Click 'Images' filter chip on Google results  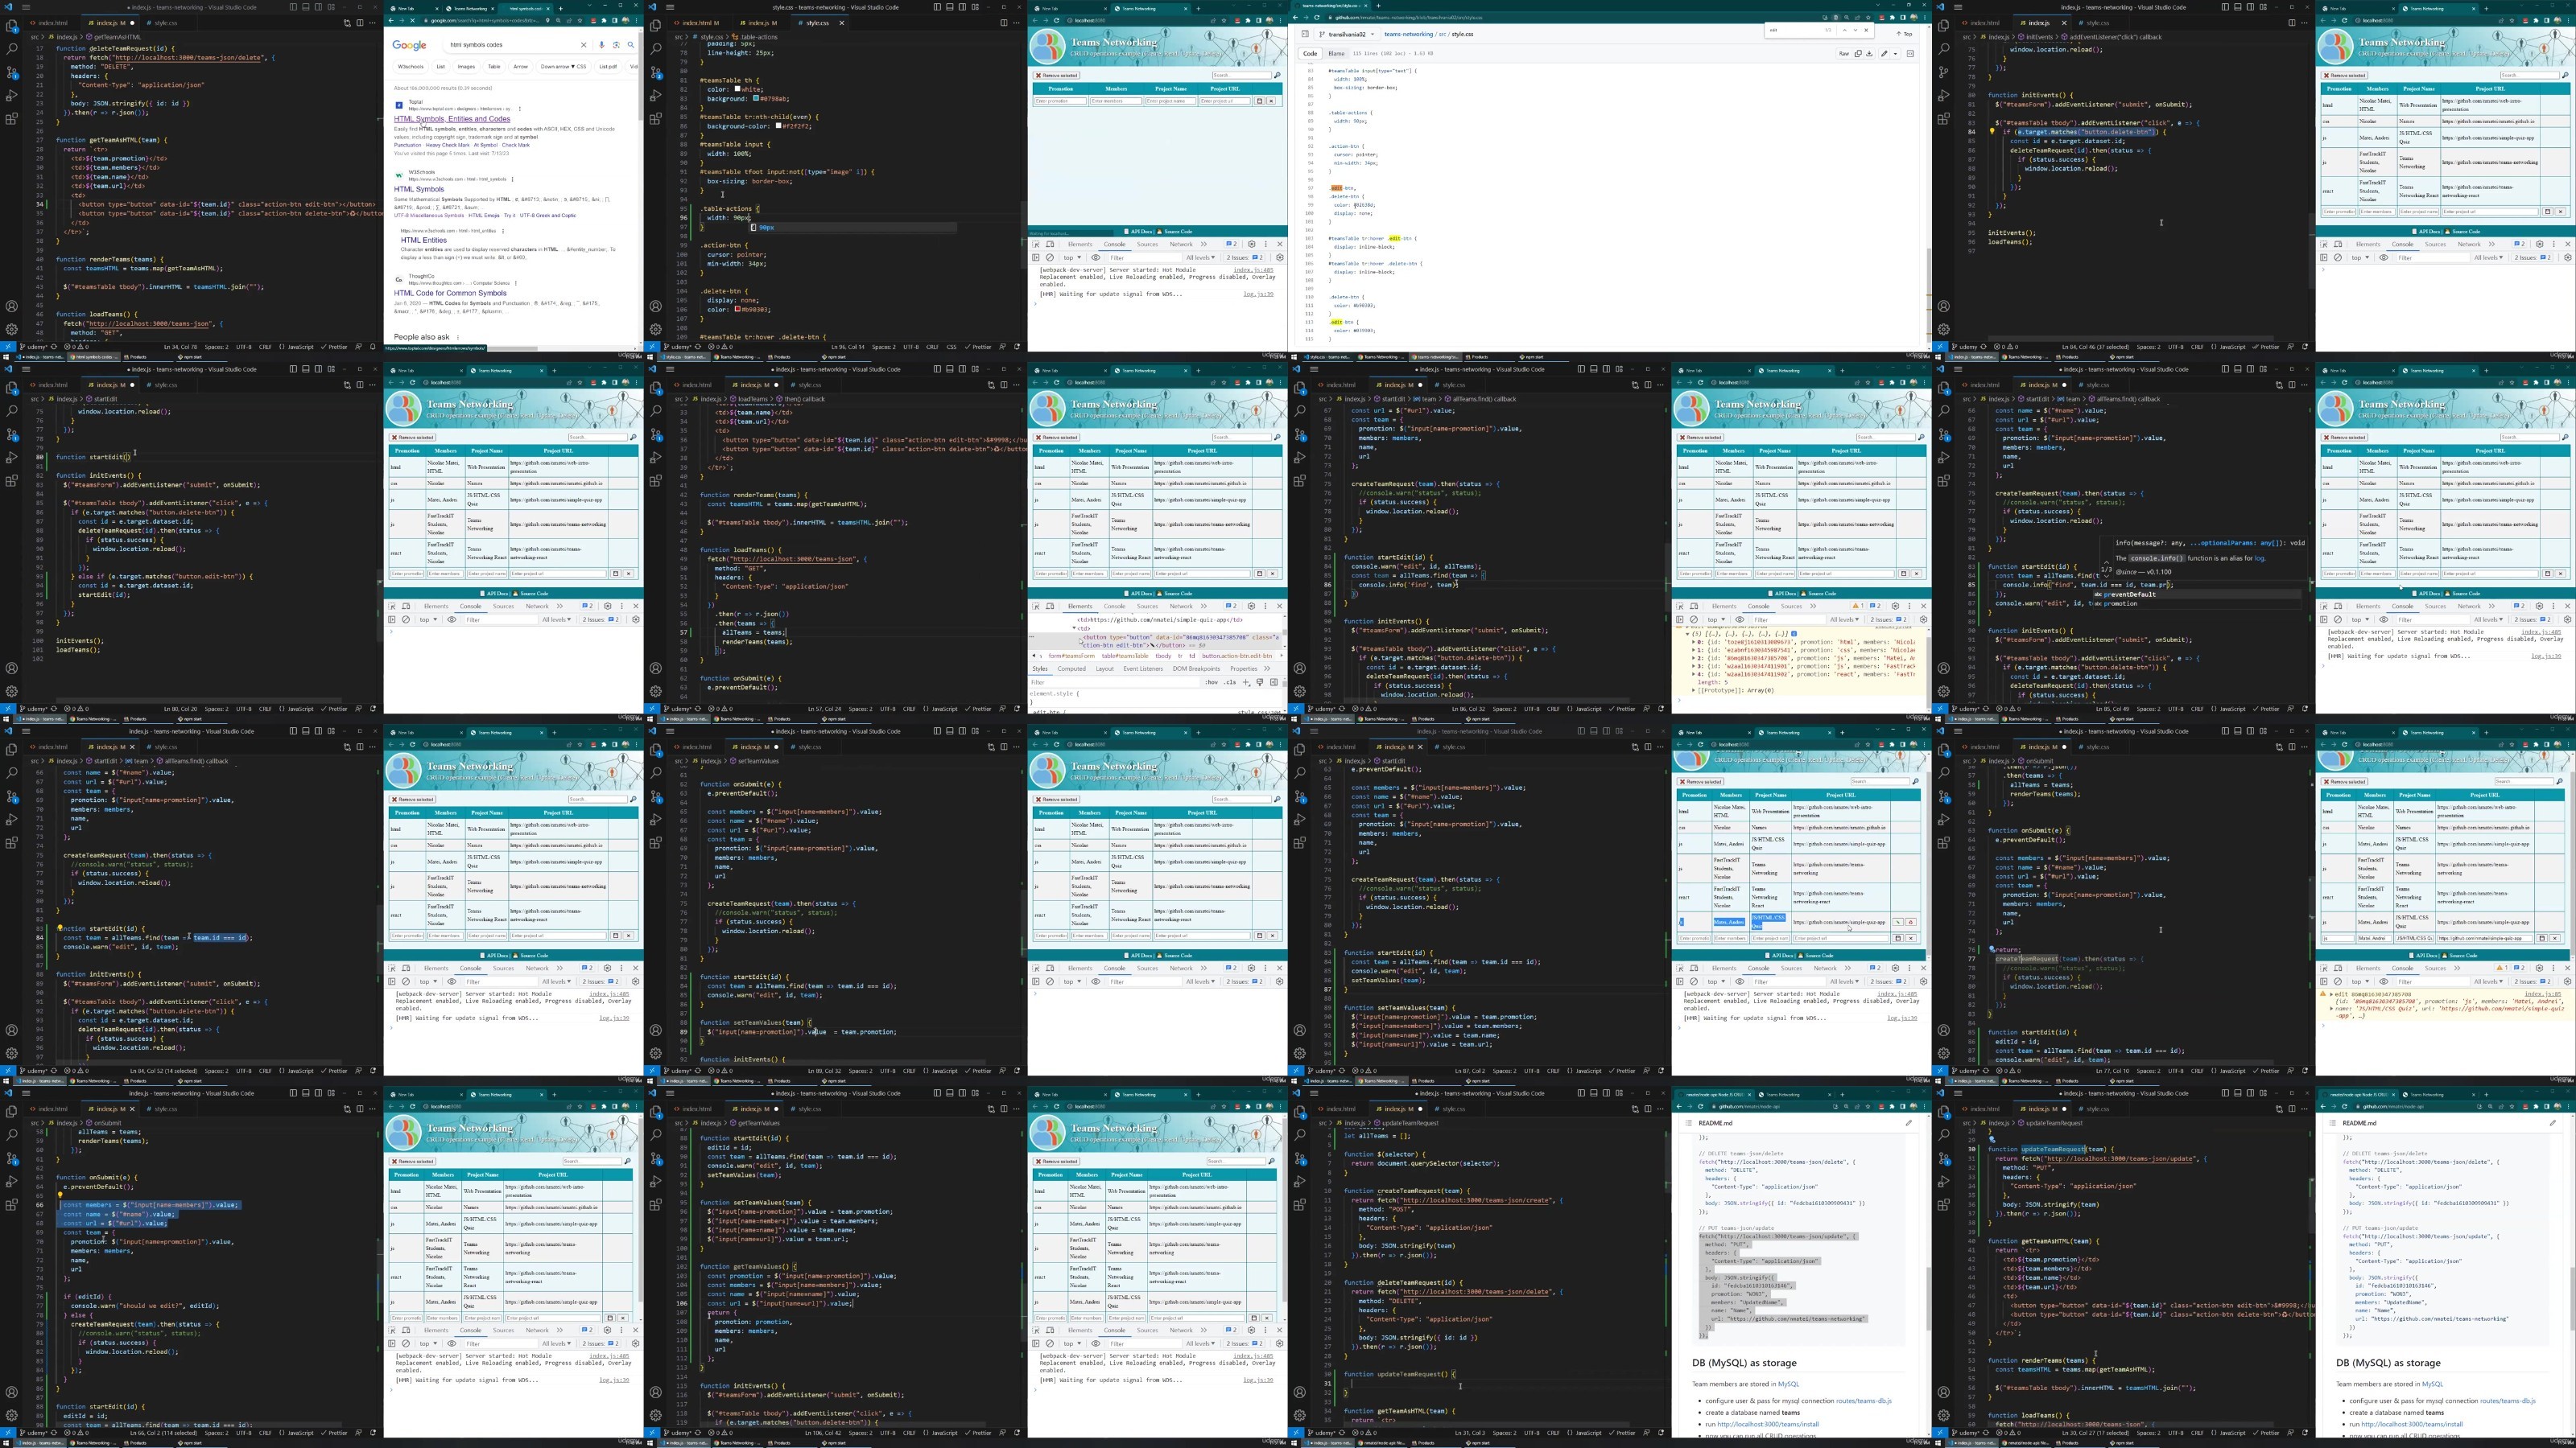coord(466,66)
